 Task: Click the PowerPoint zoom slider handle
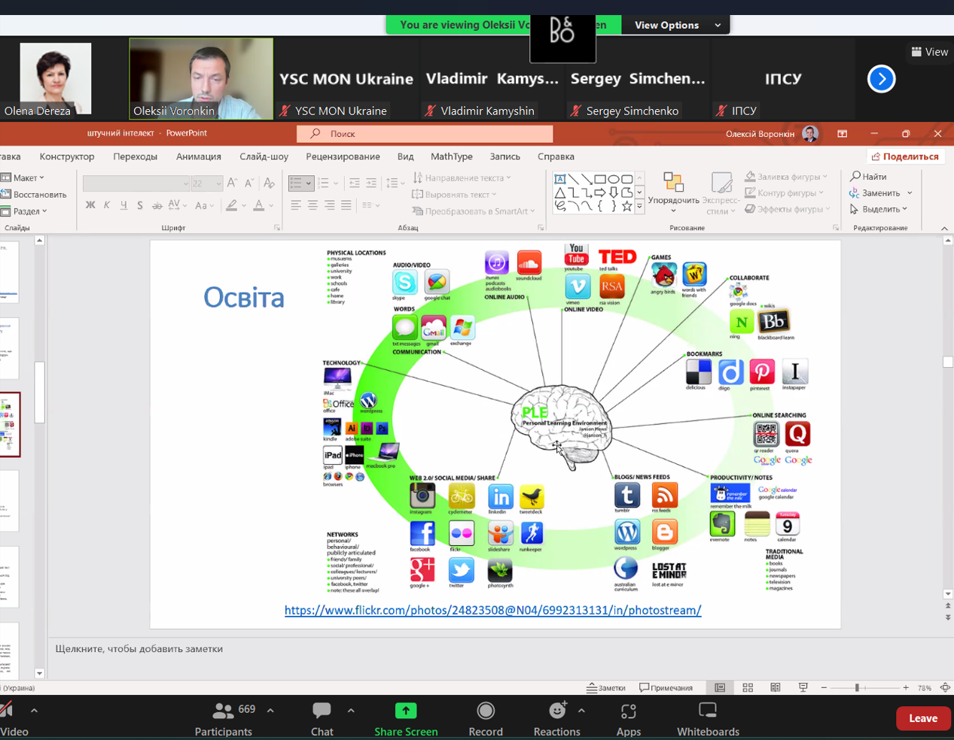click(857, 687)
